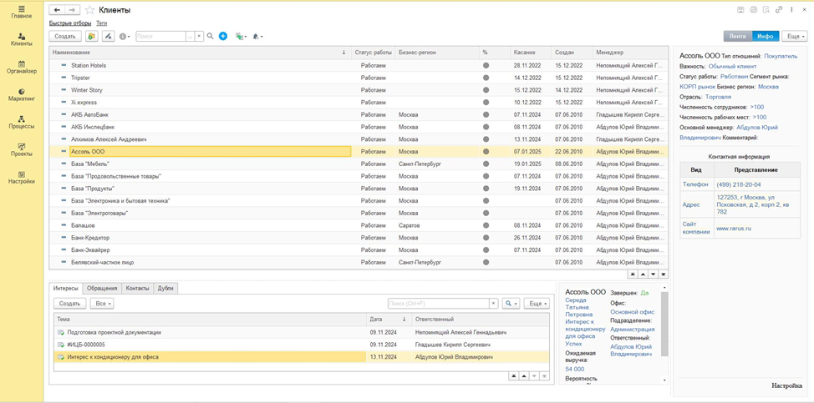
Task: Click the vertical scrollbar in the interest details panel
Action: click(664, 324)
